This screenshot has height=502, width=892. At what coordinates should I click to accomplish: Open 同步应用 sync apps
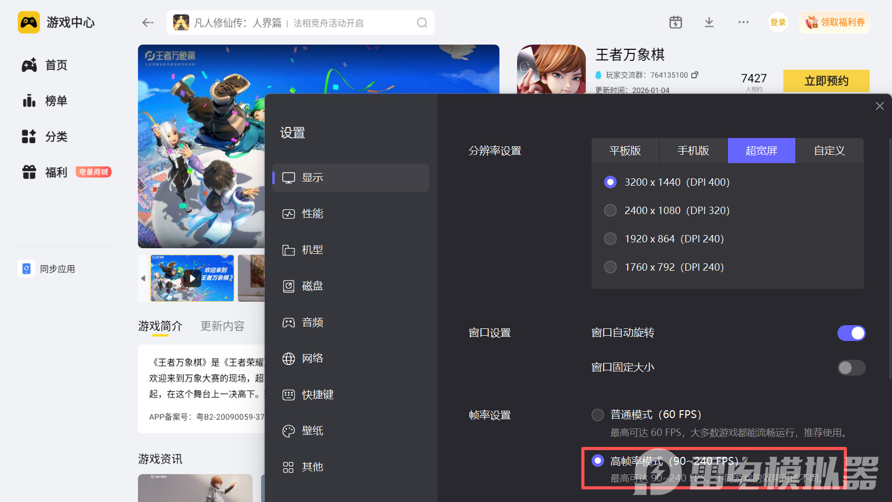click(47, 269)
